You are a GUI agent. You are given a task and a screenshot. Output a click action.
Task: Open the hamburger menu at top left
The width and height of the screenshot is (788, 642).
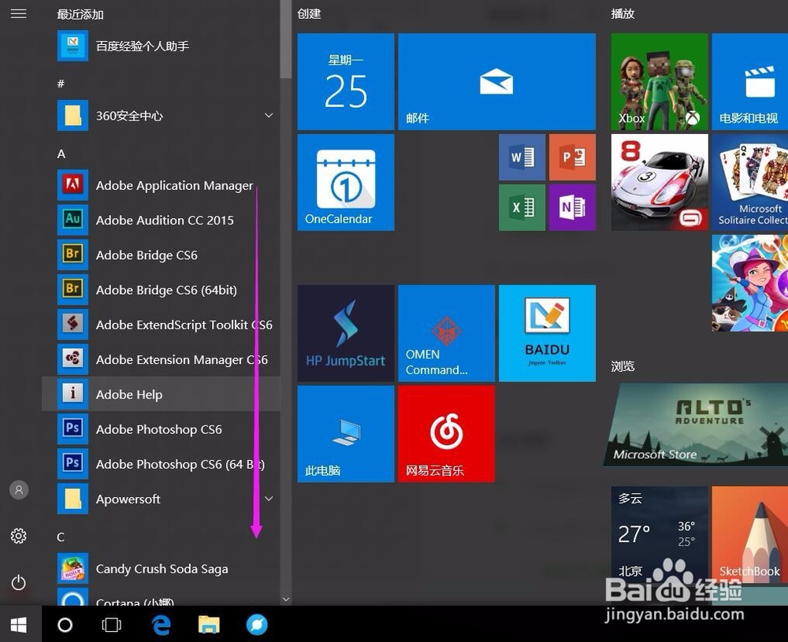click(x=19, y=13)
